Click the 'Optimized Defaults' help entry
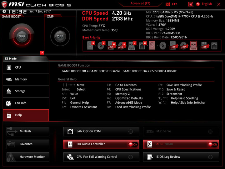Viewport: 225px width, 169px height. pyautogui.click(x=129, y=98)
